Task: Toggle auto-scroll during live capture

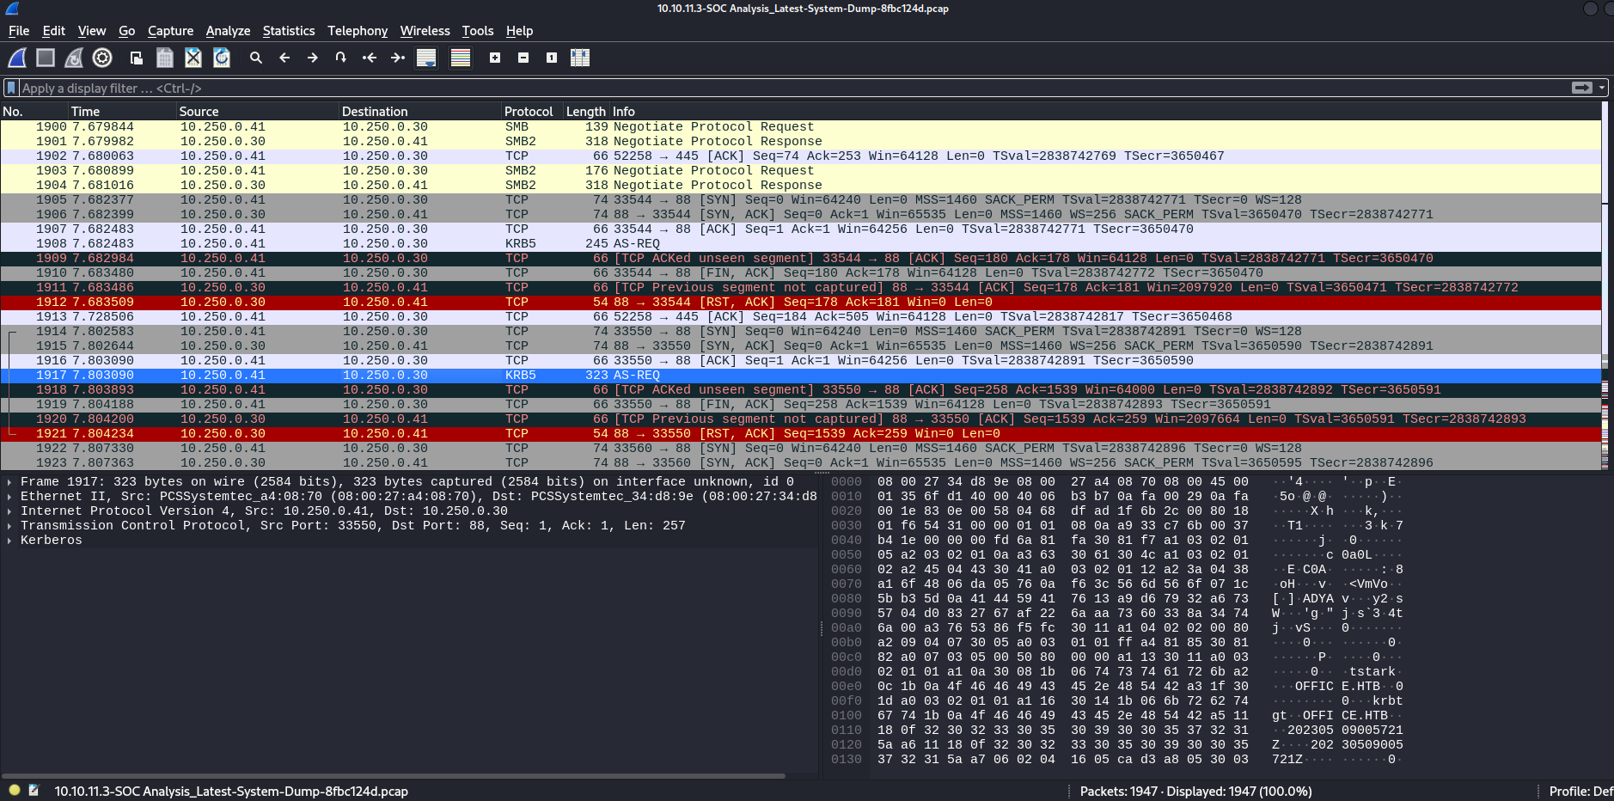Action: tap(426, 58)
